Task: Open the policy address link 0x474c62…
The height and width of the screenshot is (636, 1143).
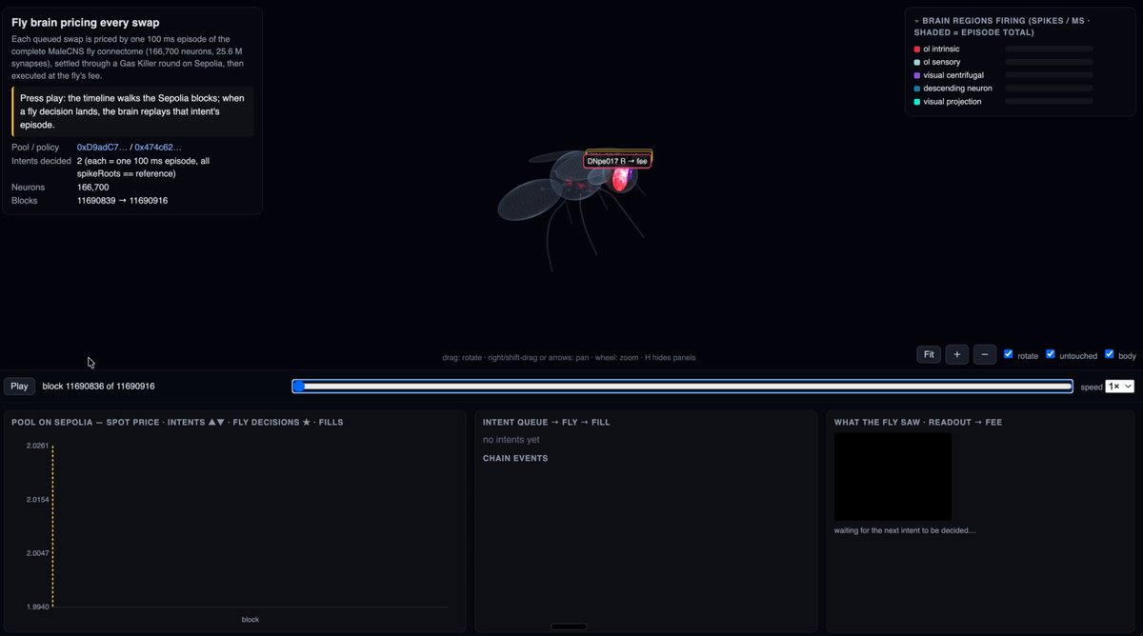Action: [158, 148]
